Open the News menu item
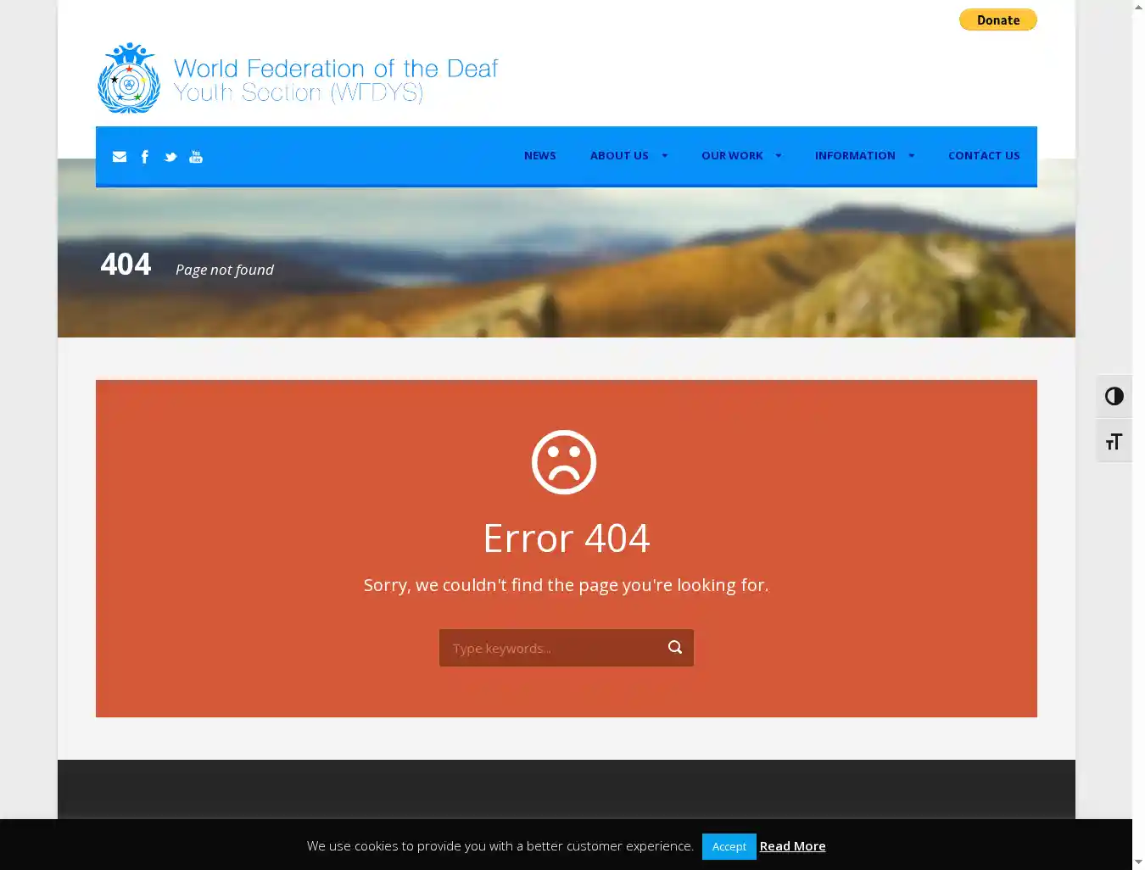The height and width of the screenshot is (870, 1145). point(539,156)
